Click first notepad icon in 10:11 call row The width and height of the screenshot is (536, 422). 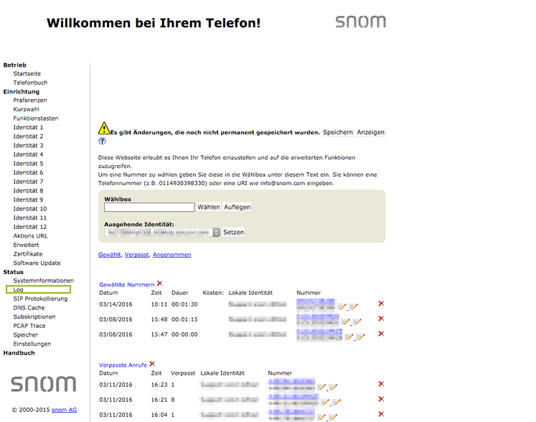click(x=342, y=306)
